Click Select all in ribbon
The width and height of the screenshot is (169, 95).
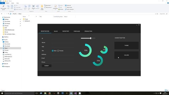[68, 5]
